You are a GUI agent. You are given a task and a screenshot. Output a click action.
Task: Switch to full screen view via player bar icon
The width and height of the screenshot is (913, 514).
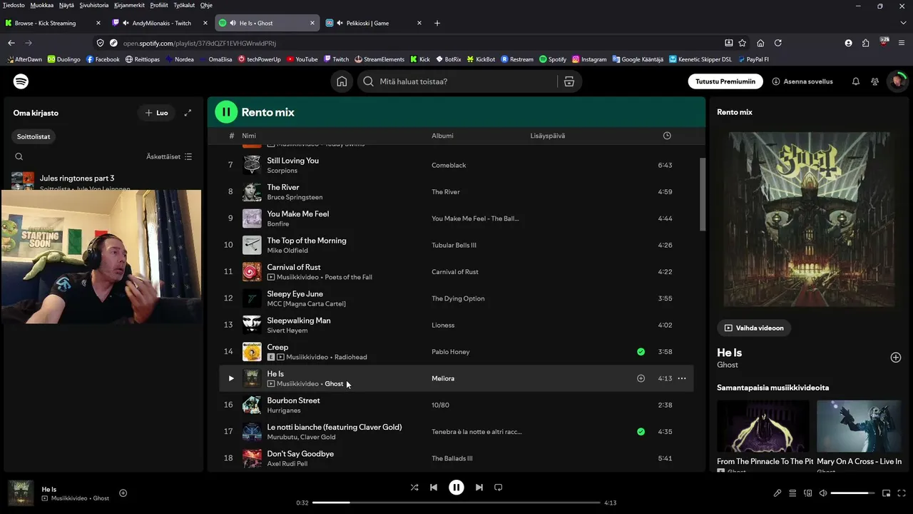901,493
